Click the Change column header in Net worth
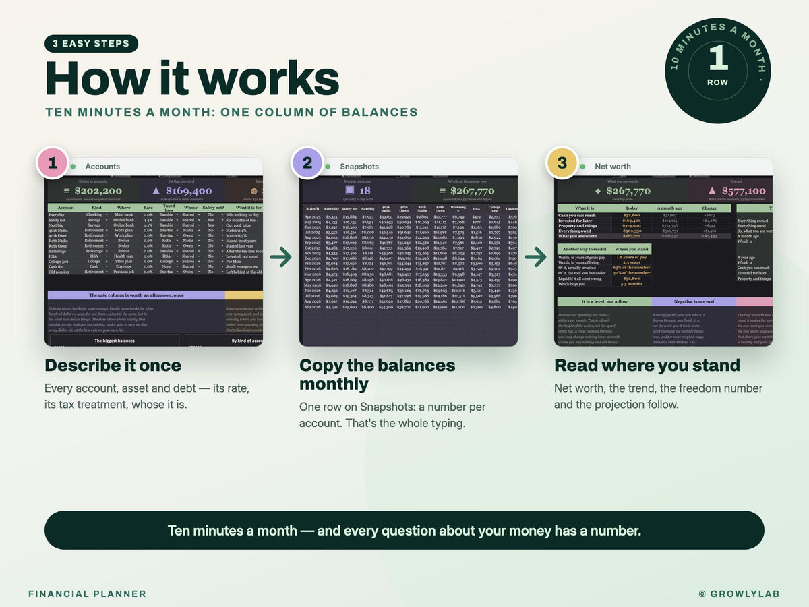The height and width of the screenshot is (607, 809). click(709, 208)
